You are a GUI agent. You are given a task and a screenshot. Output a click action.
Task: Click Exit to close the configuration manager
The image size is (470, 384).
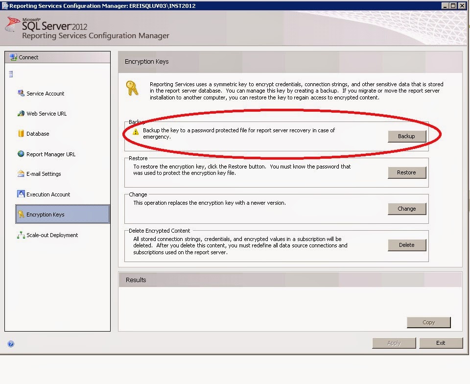[x=441, y=343]
